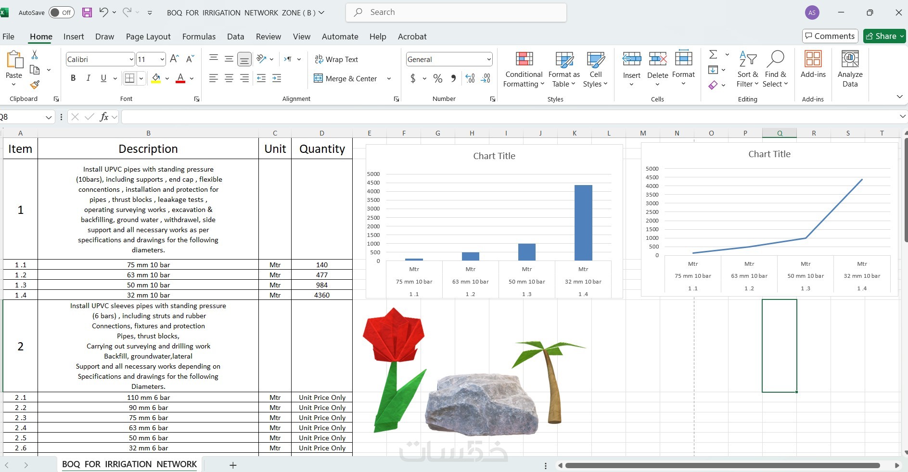Open the font name Calibri dropdown

click(131, 59)
